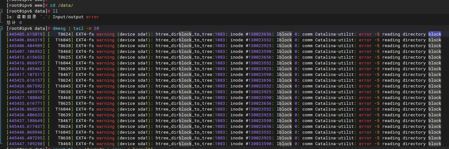
Task: Click the timestamp 445415.615653
Action: (x=26, y=57)
